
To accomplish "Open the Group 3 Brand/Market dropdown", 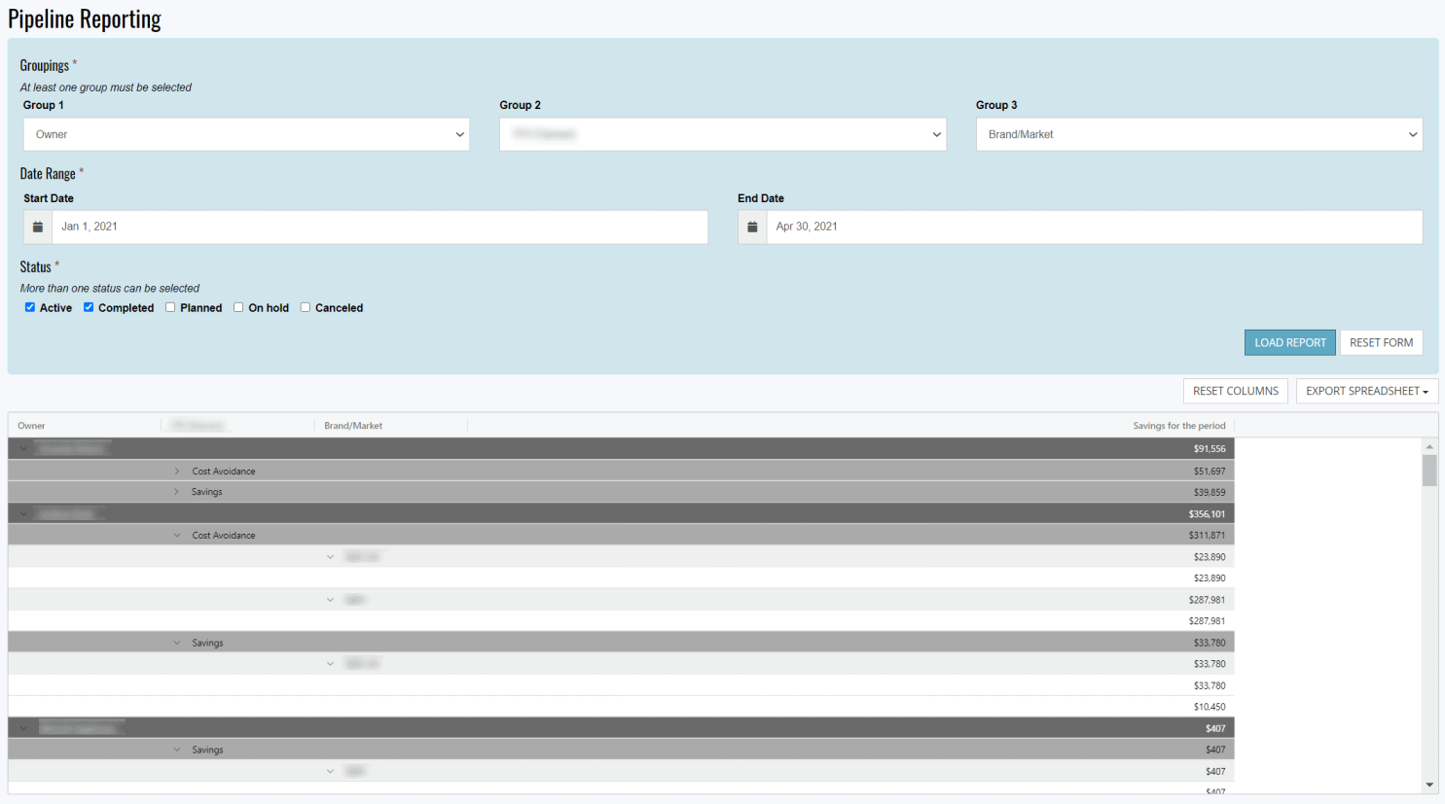I will click(1199, 134).
